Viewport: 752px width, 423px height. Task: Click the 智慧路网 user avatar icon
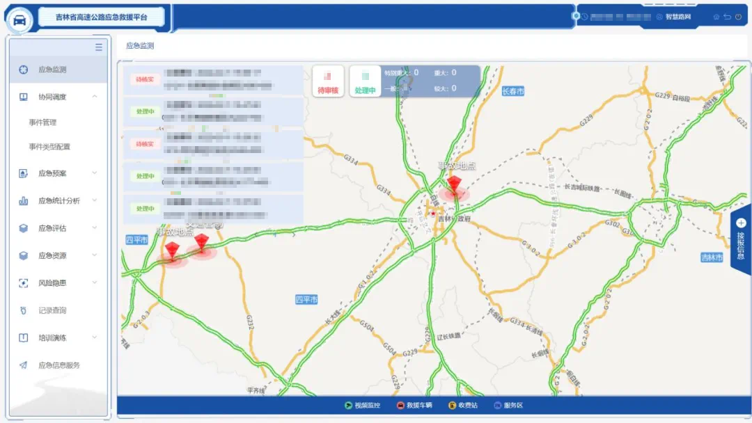659,17
